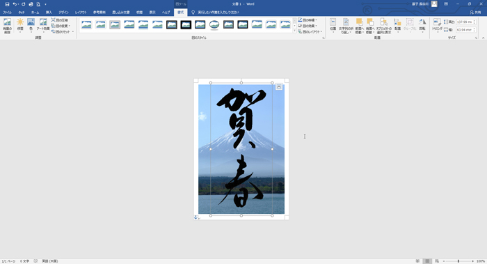Click the Crop (トリミング) tool icon
This screenshot has width=487, height=264.
[437, 26]
